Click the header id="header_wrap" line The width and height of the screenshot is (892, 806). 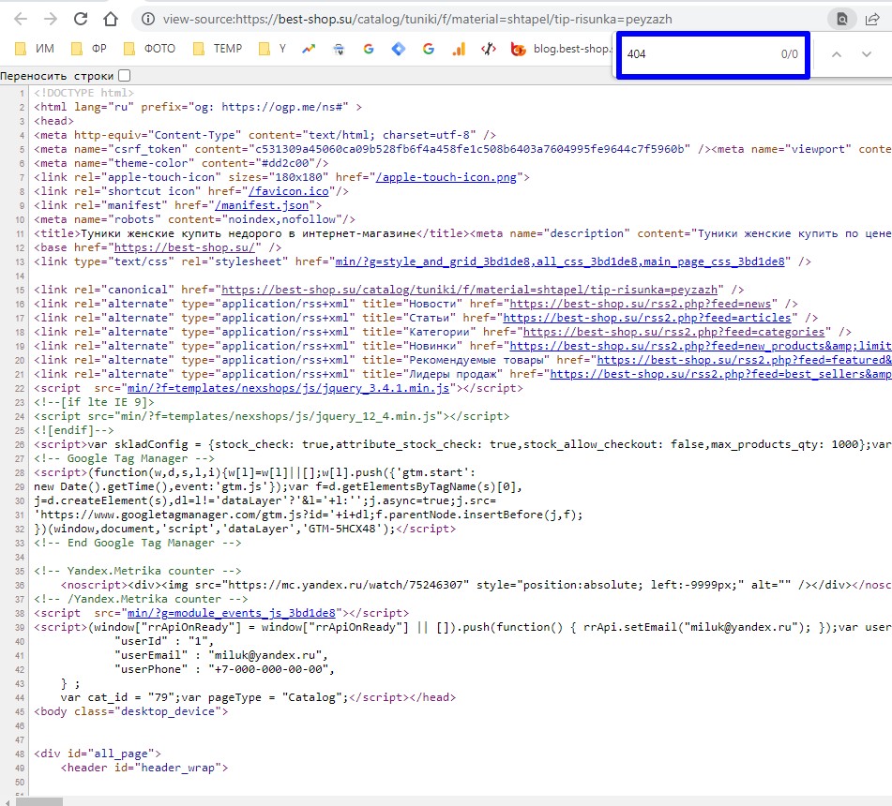coord(144,768)
